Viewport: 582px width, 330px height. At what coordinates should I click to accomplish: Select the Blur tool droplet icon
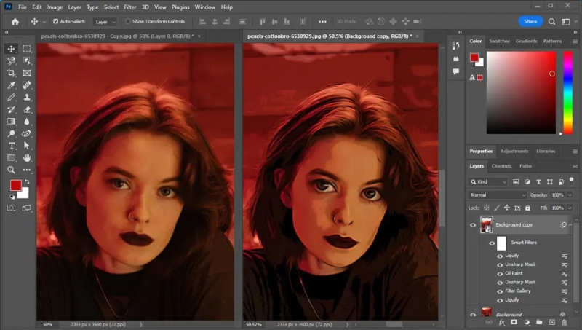point(27,122)
